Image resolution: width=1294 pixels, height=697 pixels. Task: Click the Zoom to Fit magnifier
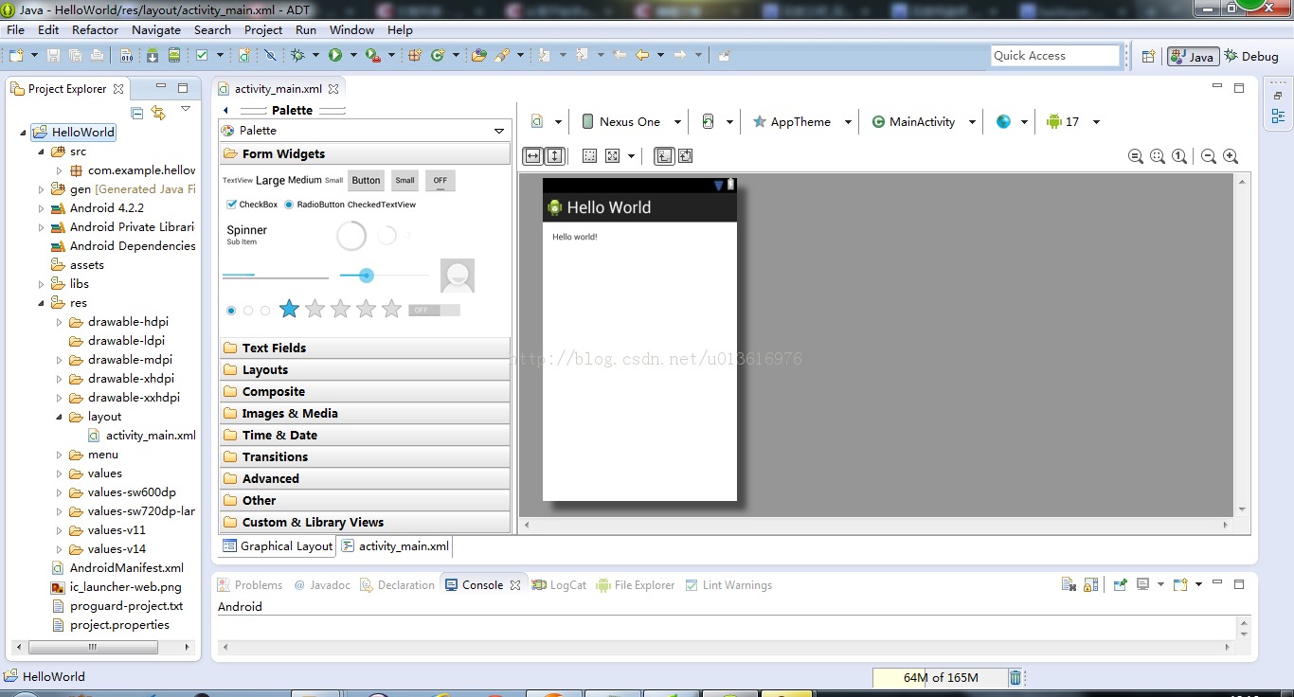click(1158, 156)
